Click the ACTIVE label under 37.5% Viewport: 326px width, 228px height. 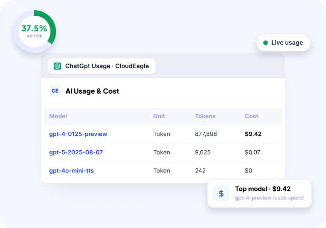click(x=35, y=36)
